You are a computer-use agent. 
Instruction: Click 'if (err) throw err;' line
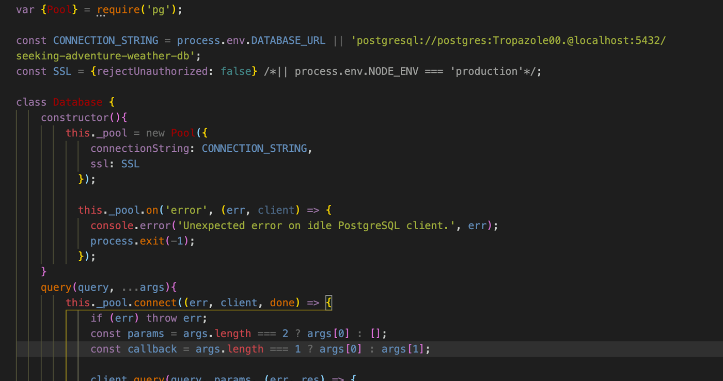(149, 319)
